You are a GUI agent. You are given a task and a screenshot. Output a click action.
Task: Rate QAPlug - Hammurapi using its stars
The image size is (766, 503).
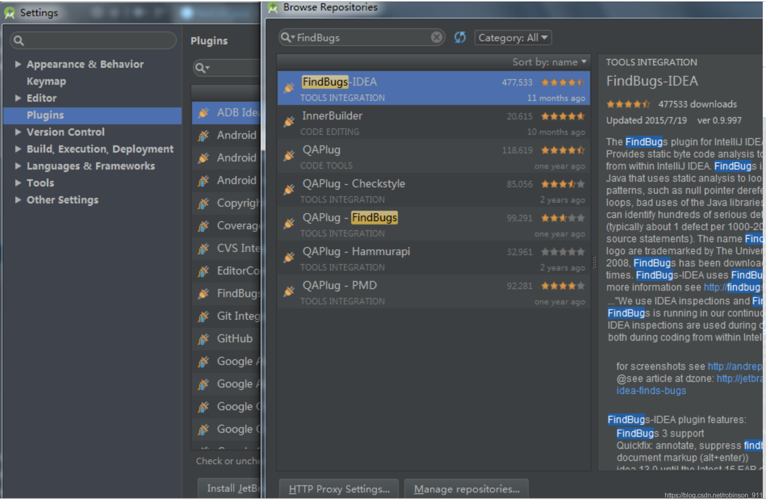point(563,252)
